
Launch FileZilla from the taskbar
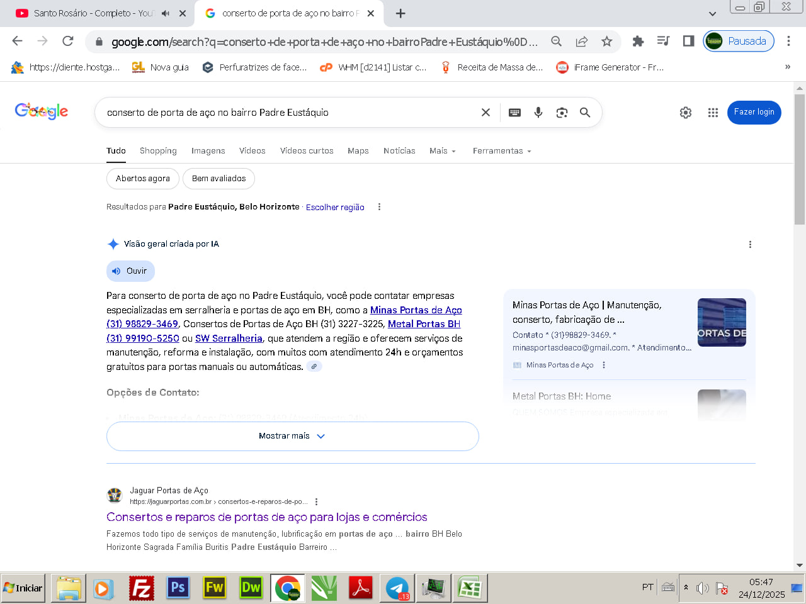[142, 588]
